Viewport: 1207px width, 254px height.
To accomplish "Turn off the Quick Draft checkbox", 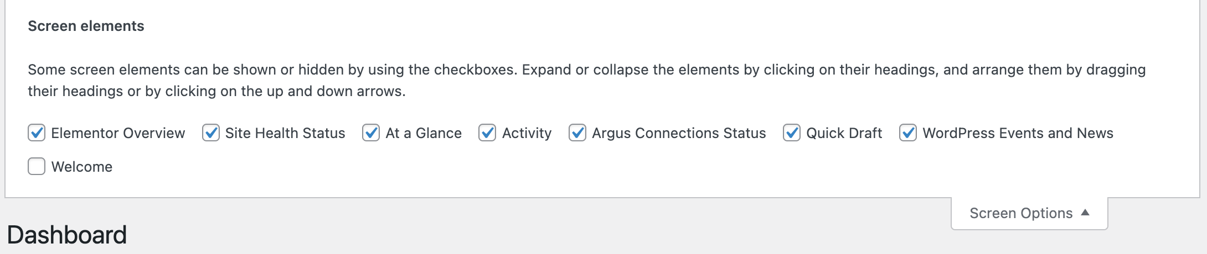I will pyautogui.click(x=792, y=133).
